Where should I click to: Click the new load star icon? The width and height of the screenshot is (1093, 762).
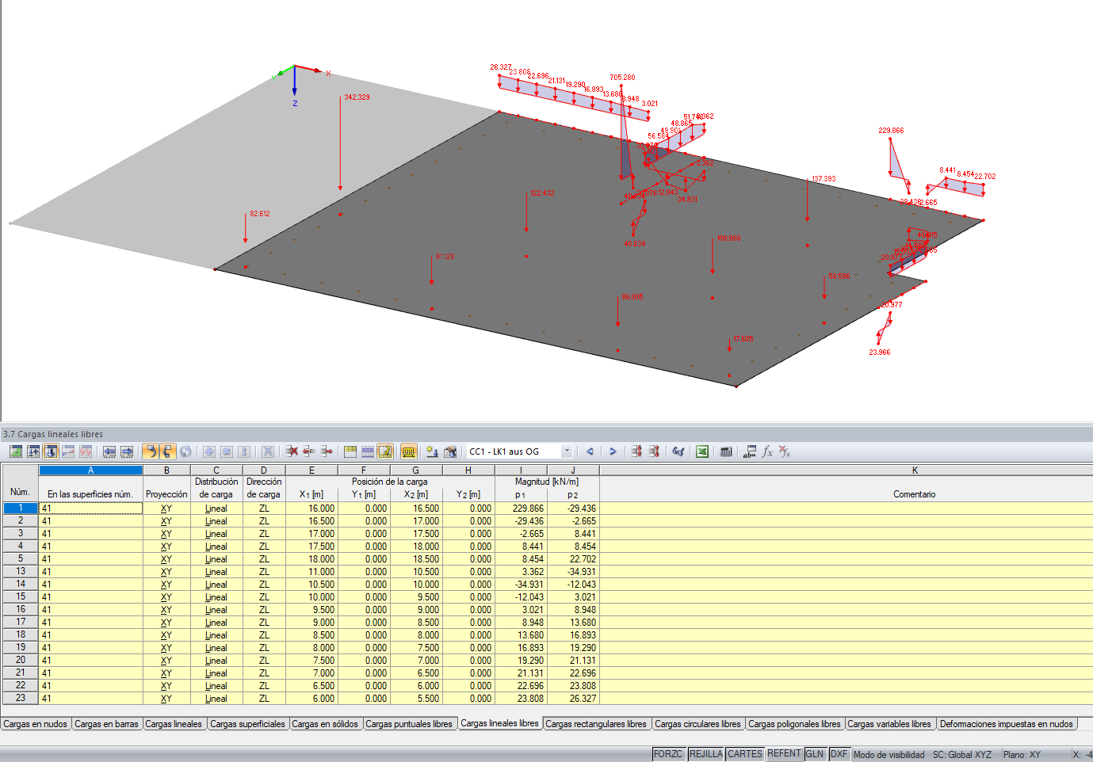point(432,451)
